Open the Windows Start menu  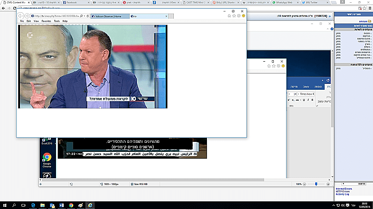tap(4, 205)
